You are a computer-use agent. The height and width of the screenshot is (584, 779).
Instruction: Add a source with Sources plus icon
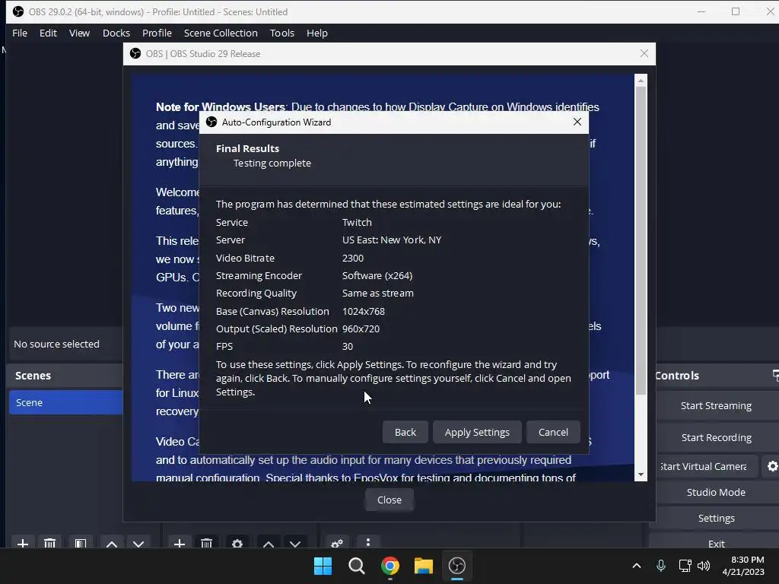click(180, 543)
